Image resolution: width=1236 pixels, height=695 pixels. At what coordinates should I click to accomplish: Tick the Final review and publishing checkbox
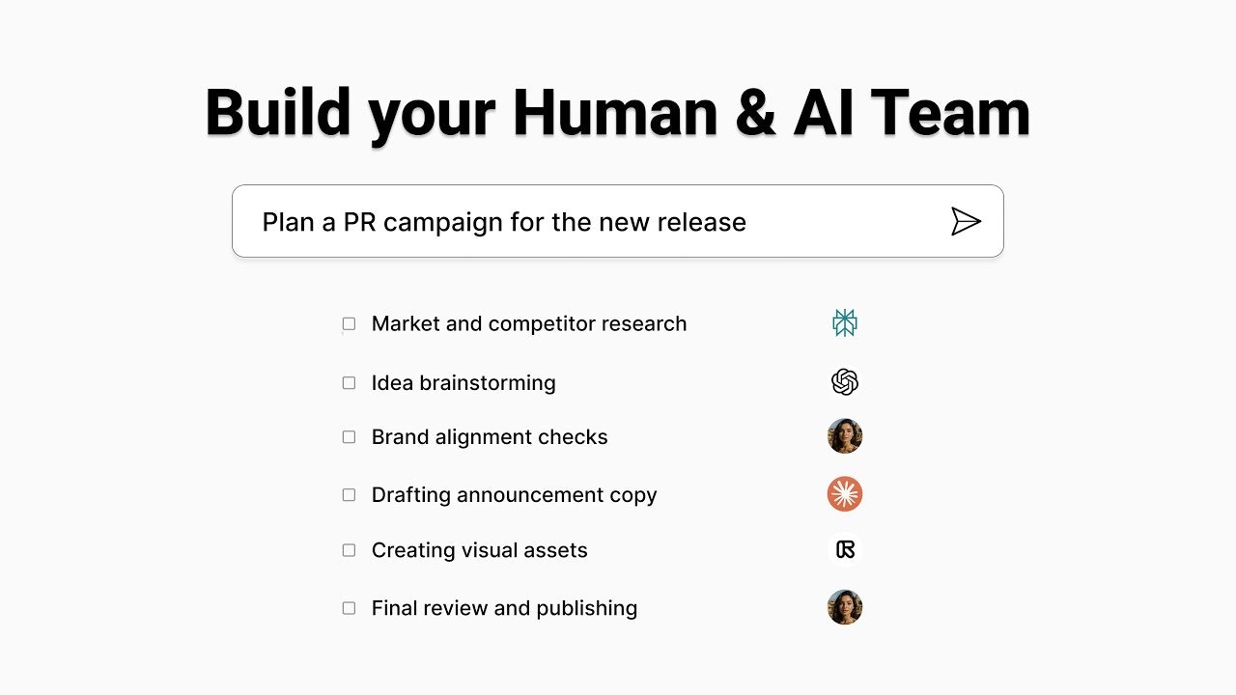(349, 608)
